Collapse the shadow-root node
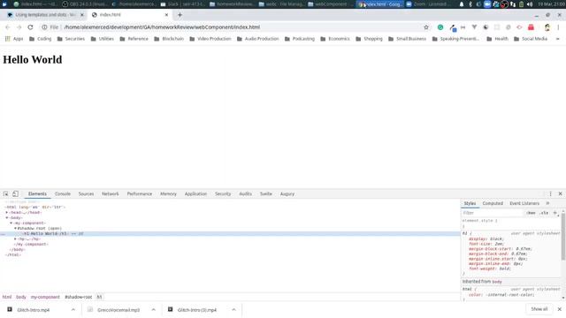 [x=15, y=229]
